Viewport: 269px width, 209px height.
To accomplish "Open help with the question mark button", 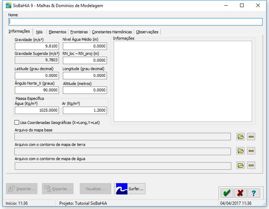I will (253, 193).
